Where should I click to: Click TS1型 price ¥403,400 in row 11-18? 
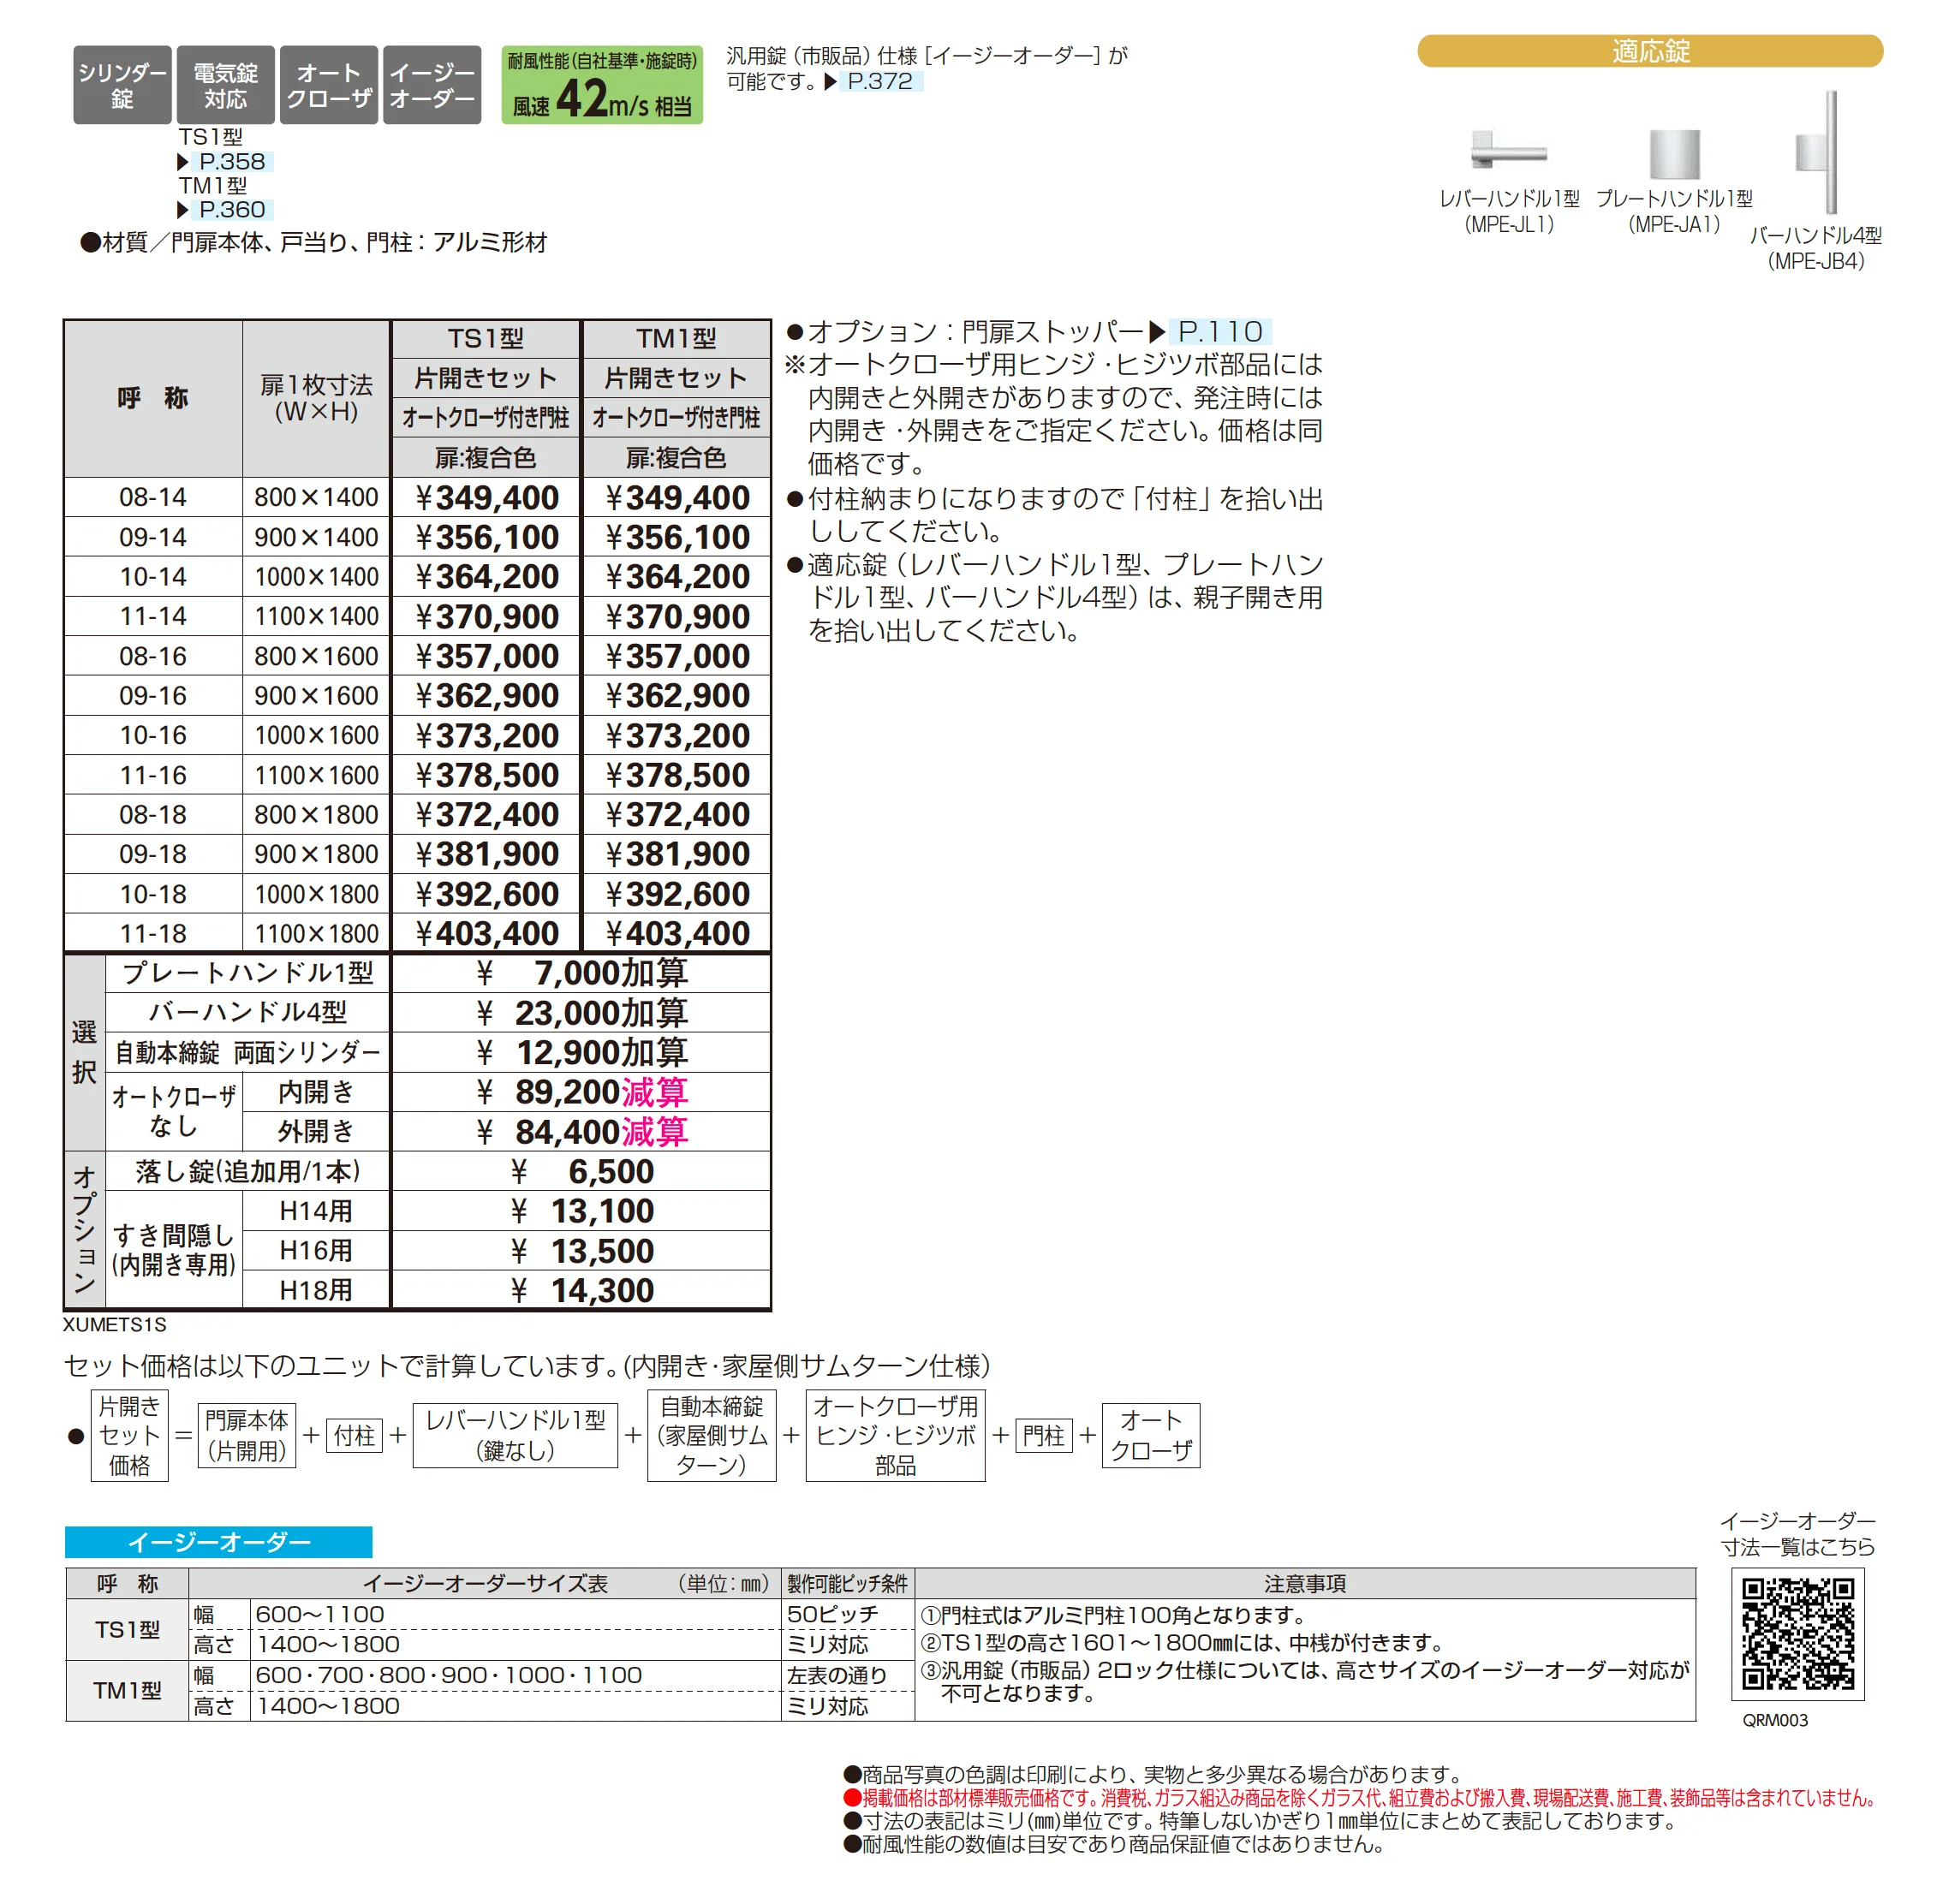(486, 934)
